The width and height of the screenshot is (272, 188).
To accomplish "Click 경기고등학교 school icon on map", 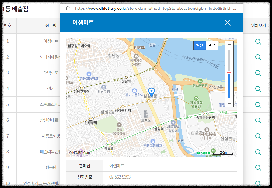I will [134, 91].
